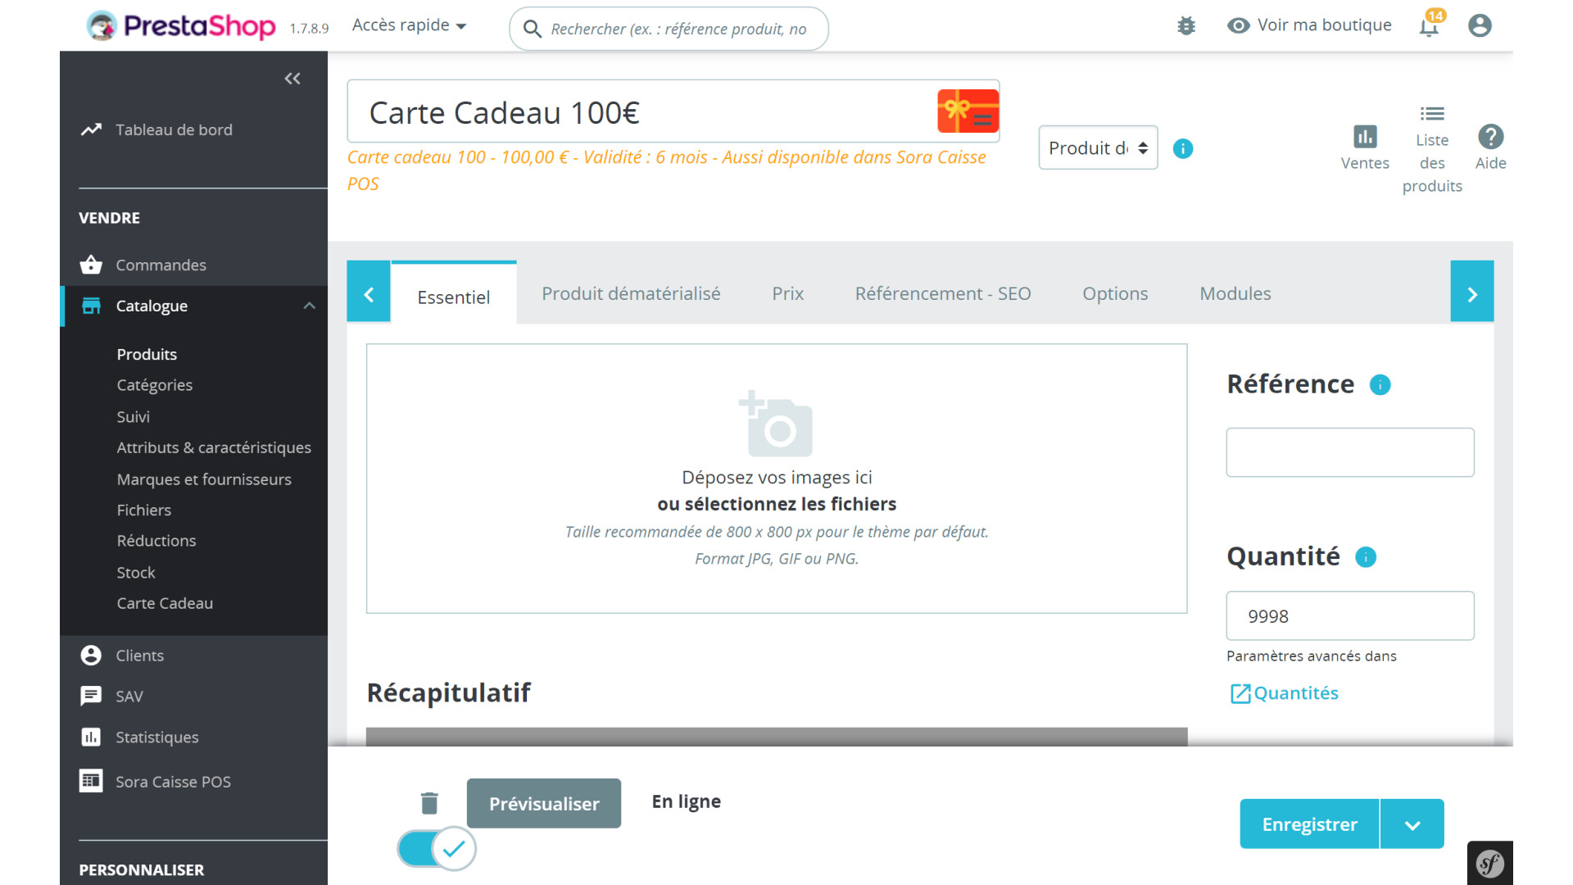1573x885 pixels.
Task: Click info icon next to Référence
Action: click(1380, 385)
